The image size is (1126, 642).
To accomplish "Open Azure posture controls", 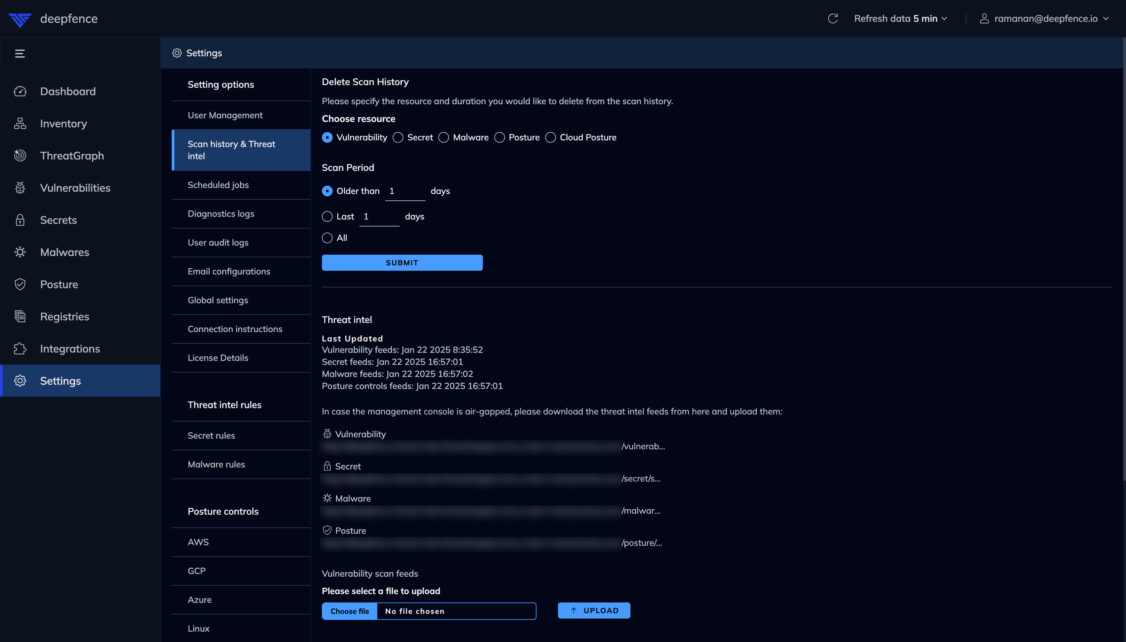I will tap(241, 600).
